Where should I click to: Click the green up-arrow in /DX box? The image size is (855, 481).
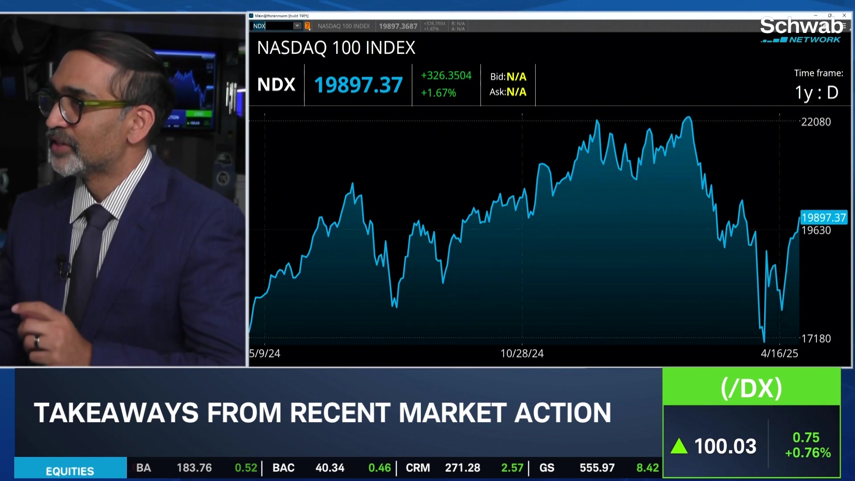[x=679, y=446]
